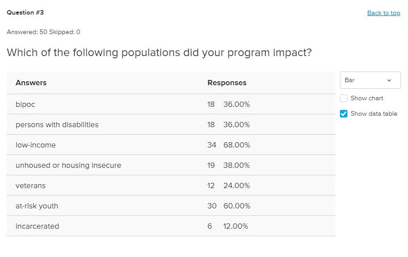Viewport: 408px width, 257px height.
Task: Click the Answered: 50 Skipped: 0 text
Action: pos(43,32)
